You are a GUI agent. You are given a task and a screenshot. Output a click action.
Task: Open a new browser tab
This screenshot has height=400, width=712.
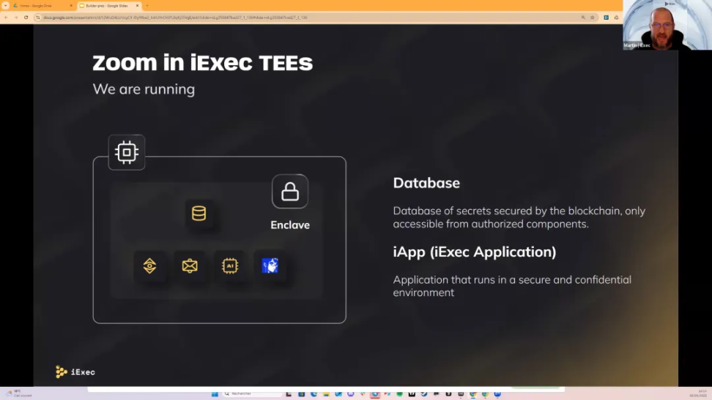coord(147,5)
